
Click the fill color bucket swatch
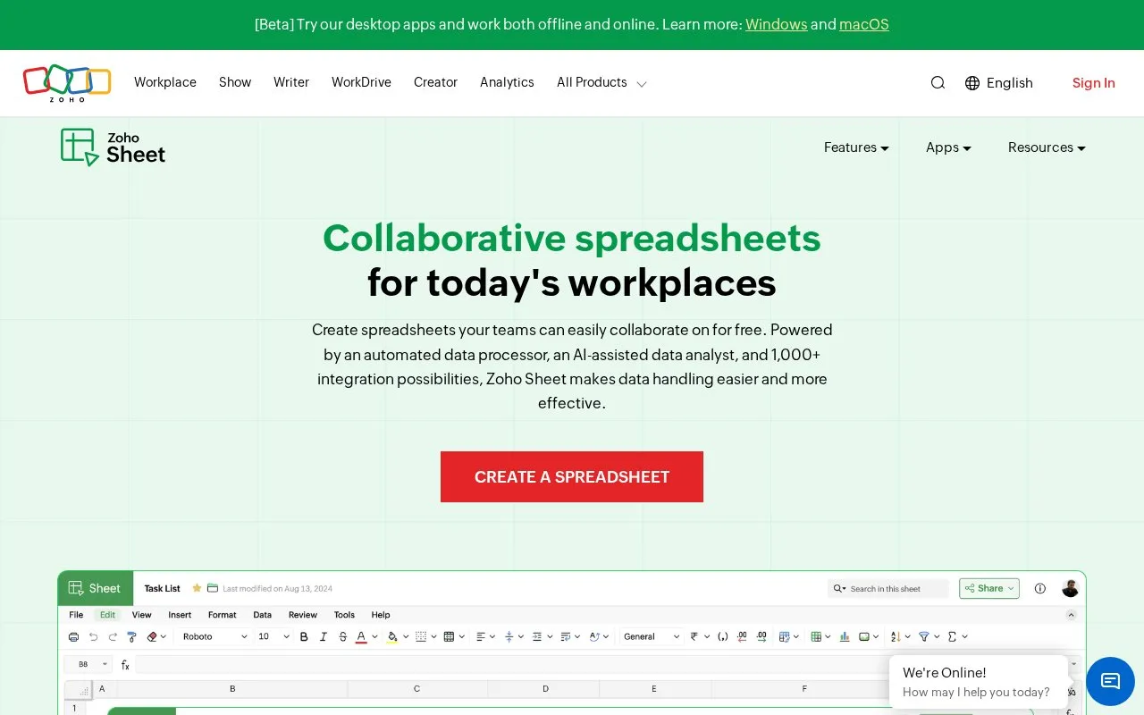[392, 637]
